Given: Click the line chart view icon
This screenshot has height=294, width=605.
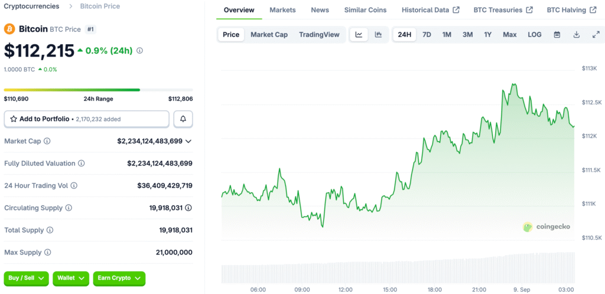Looking at the screenshot, I should coord(359,35).
